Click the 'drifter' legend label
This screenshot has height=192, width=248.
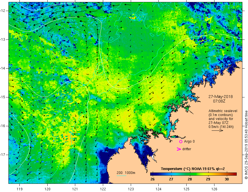[187, 149]
